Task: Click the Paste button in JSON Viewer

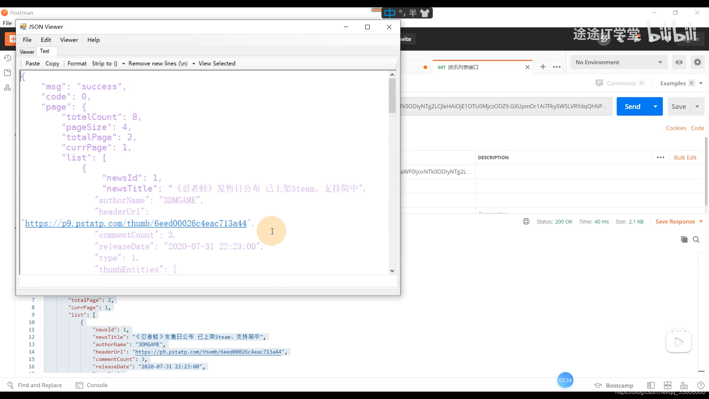Action: point(32,63)
